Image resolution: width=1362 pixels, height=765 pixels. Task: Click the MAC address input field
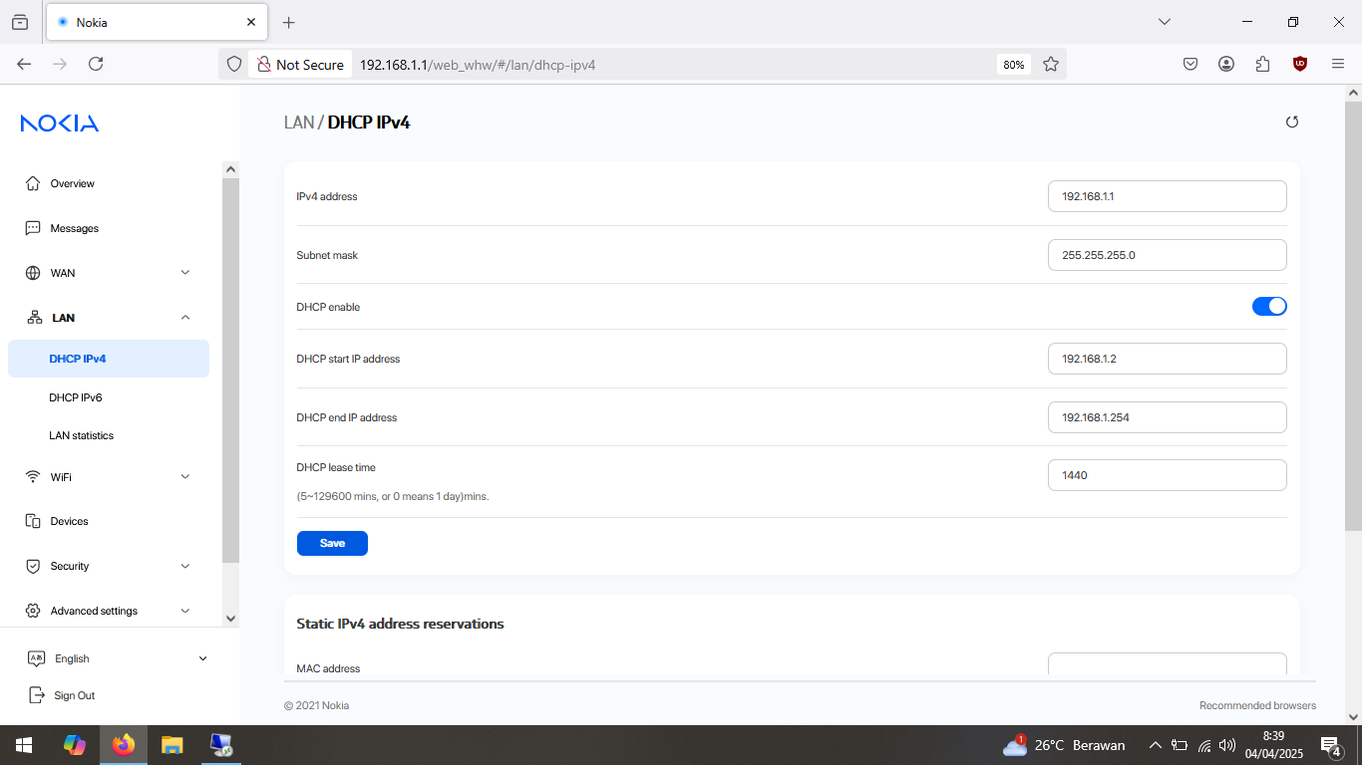1168,664
